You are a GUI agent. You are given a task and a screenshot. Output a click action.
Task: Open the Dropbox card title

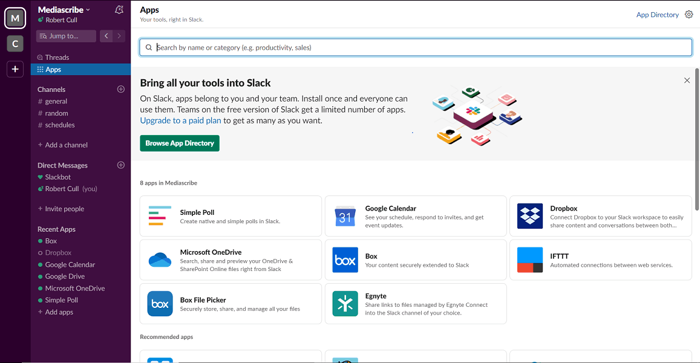pyautogui.click(x=563, y=209)
